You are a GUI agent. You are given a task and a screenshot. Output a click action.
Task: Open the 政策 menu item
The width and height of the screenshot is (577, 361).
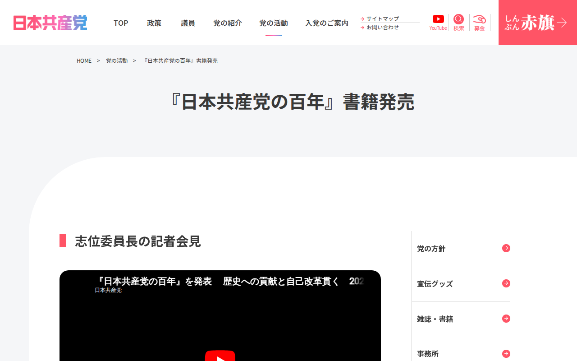tap(154, 23)
